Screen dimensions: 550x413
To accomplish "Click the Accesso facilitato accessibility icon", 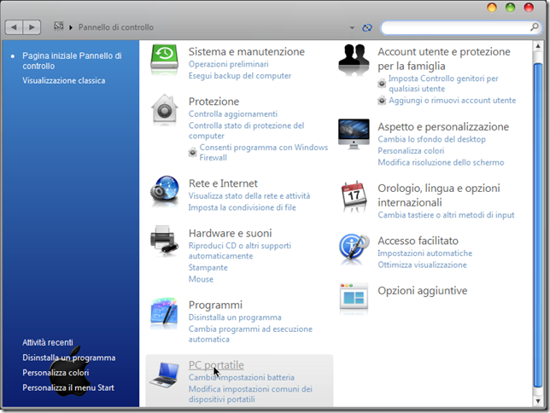I will tap(354, 246).
